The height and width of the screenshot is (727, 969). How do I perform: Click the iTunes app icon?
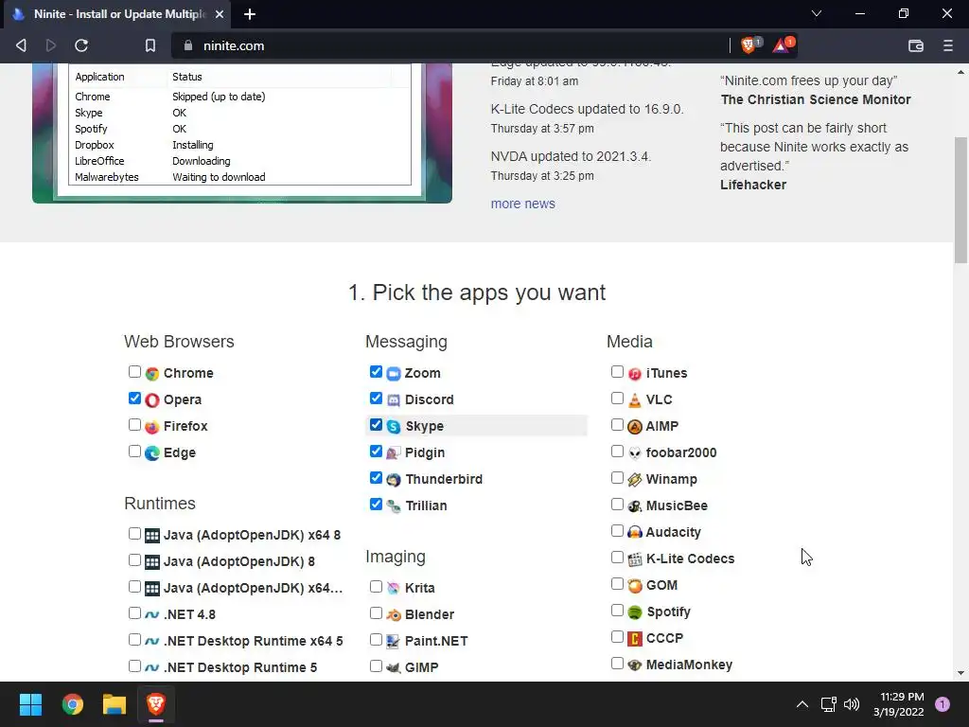click(635, 373)
